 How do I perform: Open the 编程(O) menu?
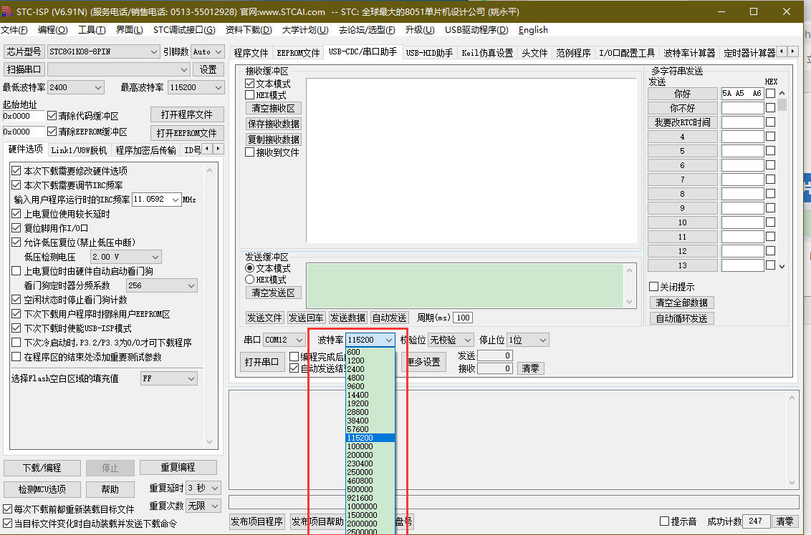click(52, 30)
